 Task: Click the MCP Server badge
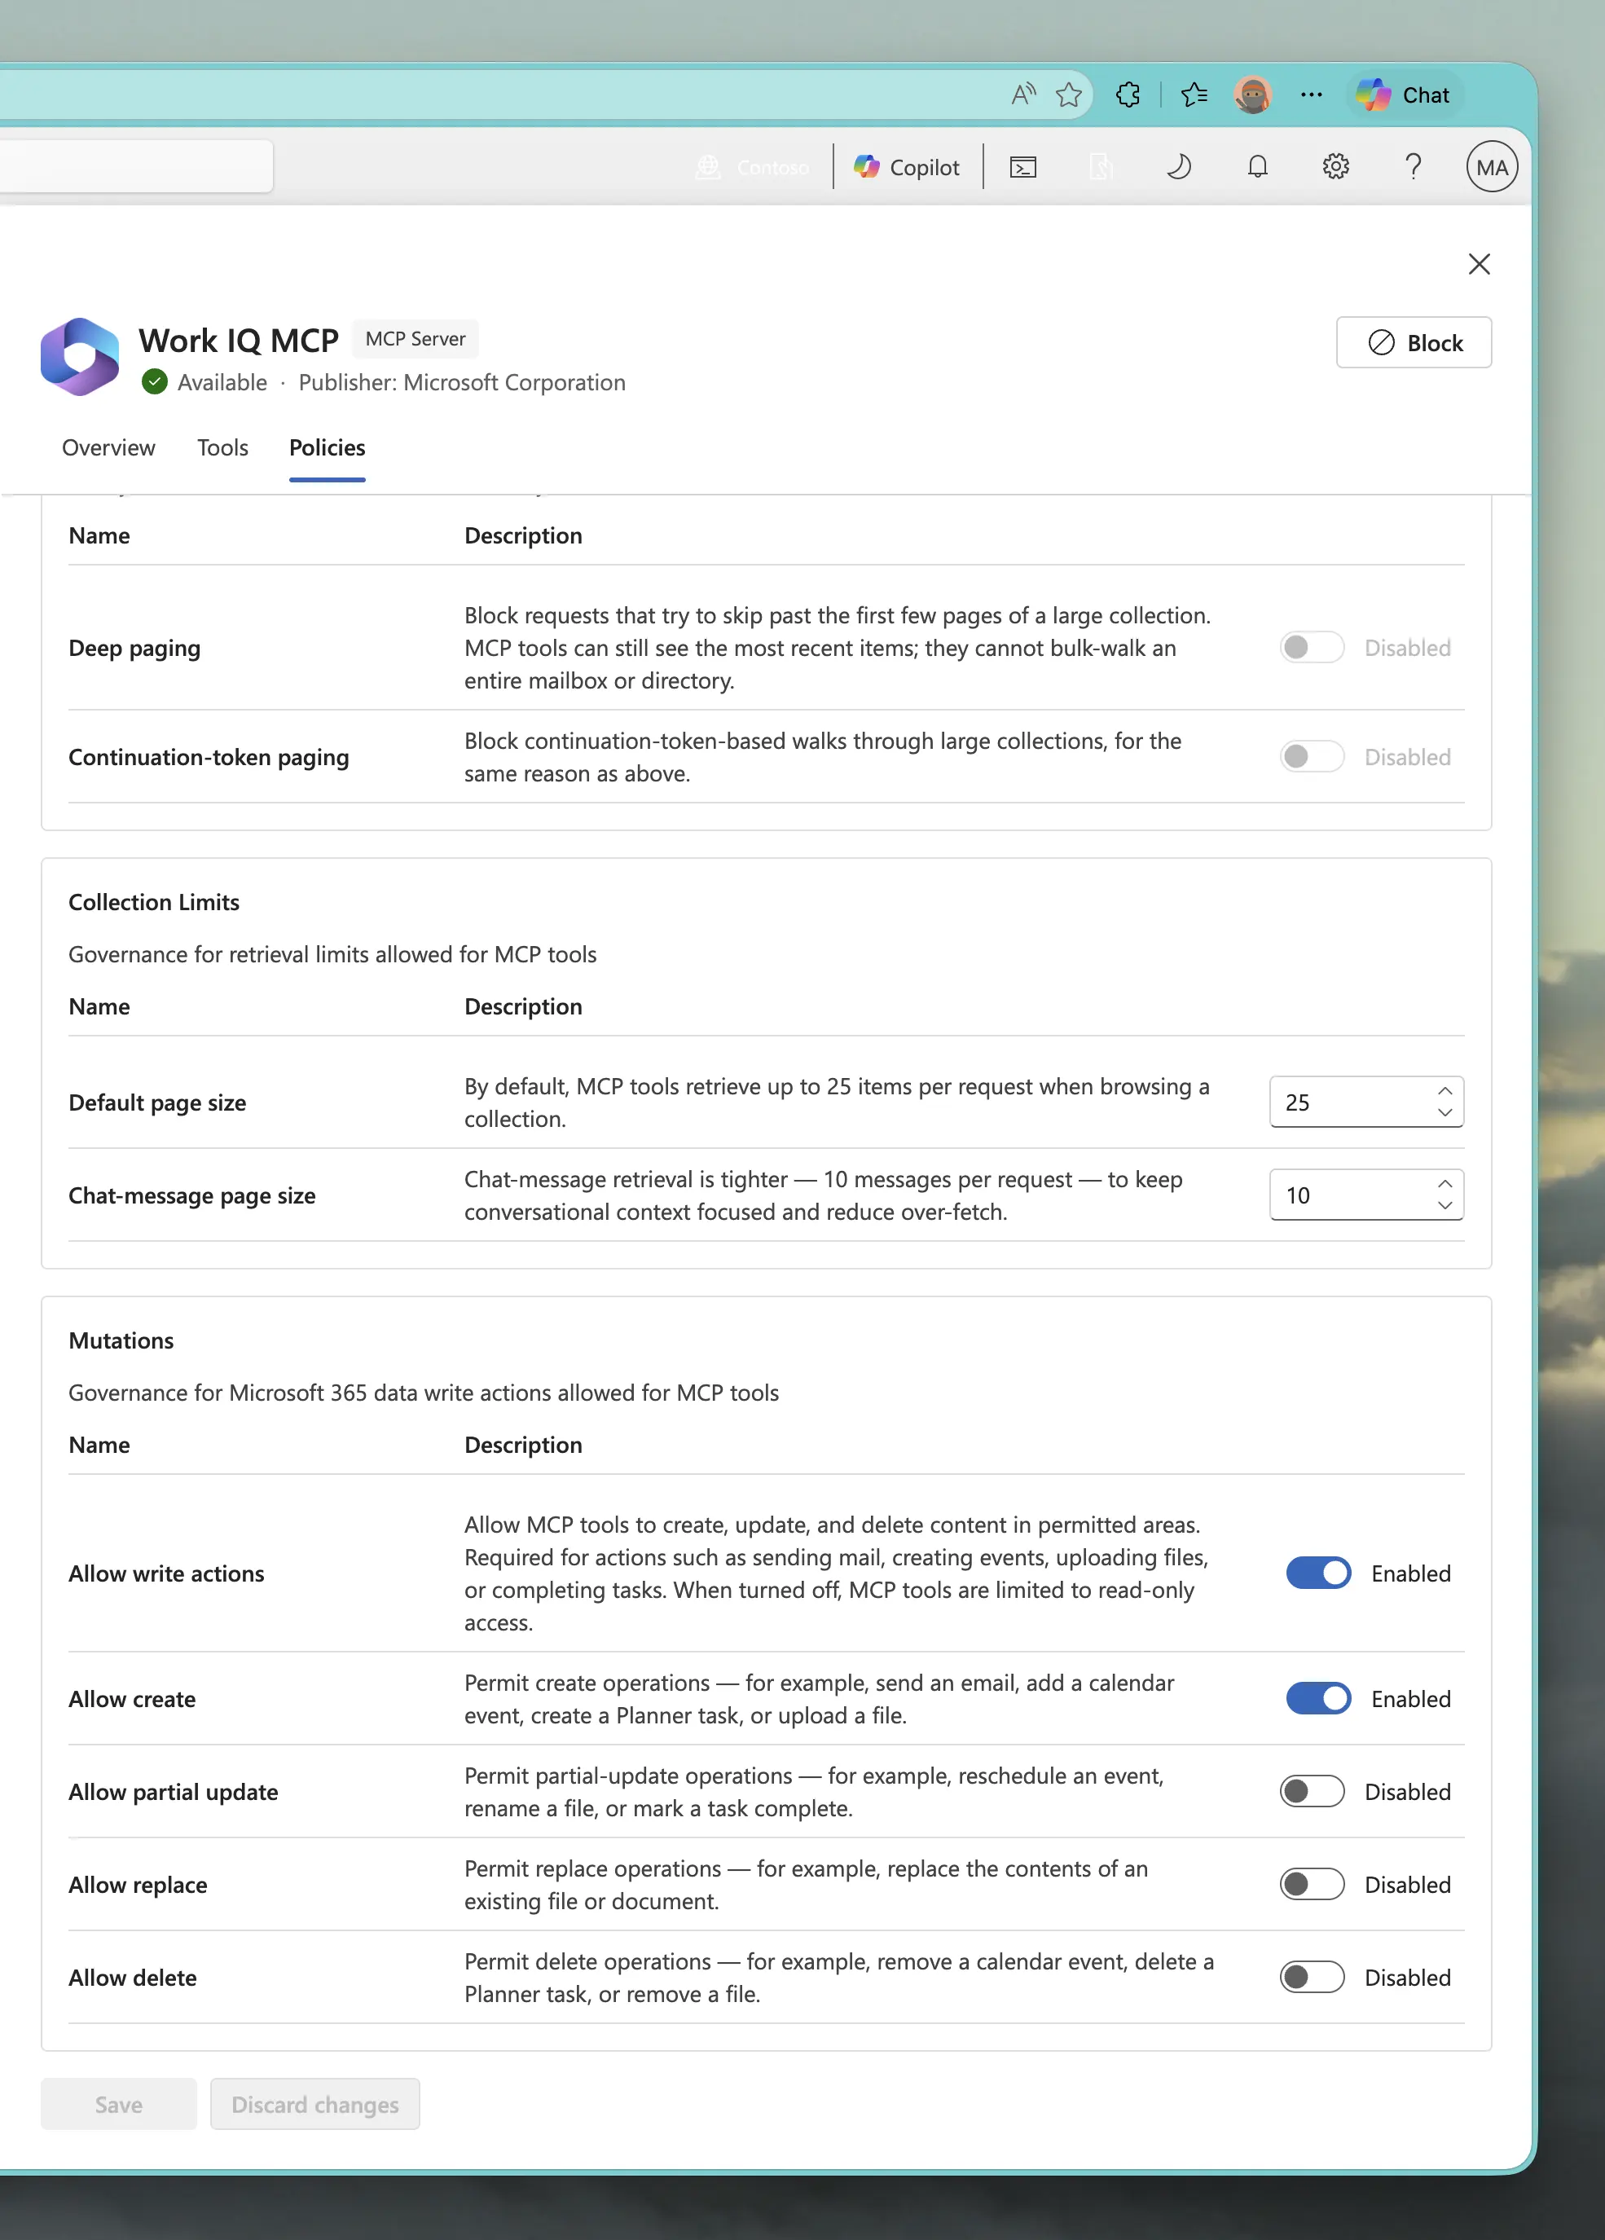[x=415, y=339]
